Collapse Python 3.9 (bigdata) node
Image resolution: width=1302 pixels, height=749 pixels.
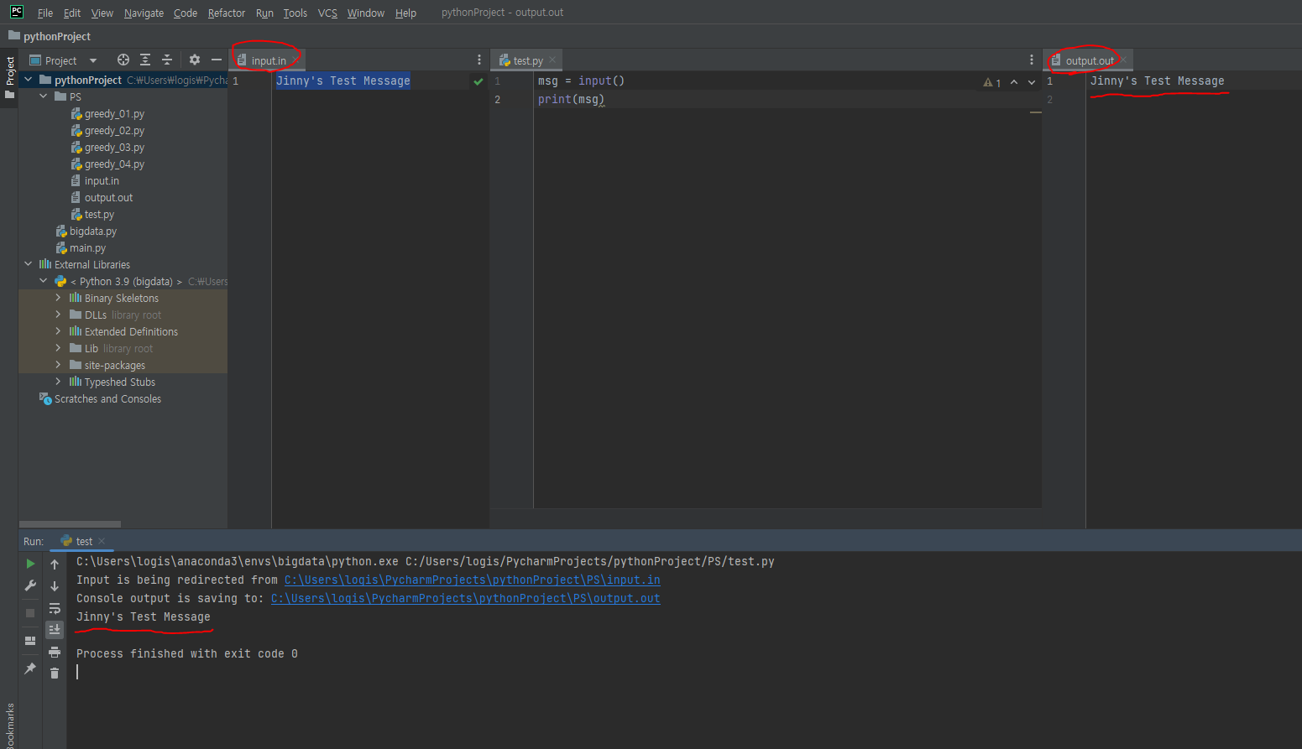44,281
